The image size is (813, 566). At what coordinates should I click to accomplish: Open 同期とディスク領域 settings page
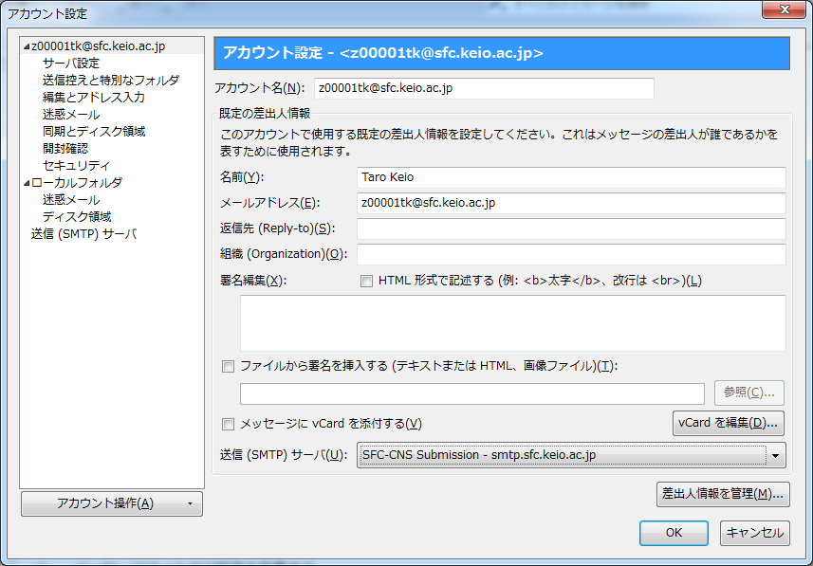click(x=93, y=132)
